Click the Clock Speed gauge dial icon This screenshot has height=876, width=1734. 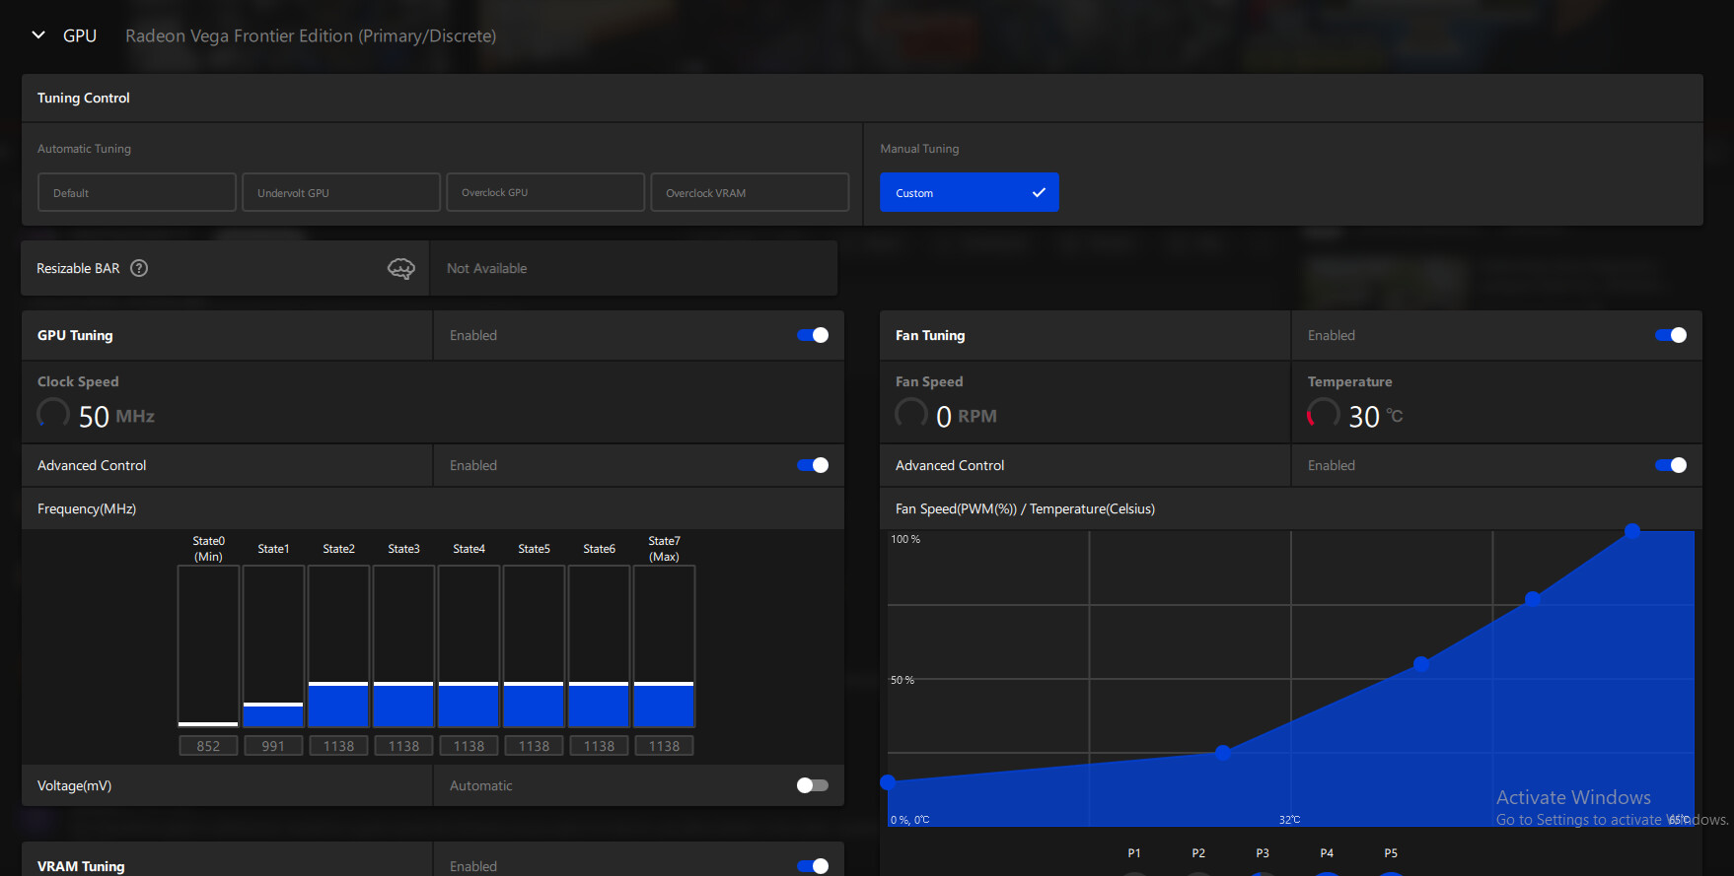[53, 414]
